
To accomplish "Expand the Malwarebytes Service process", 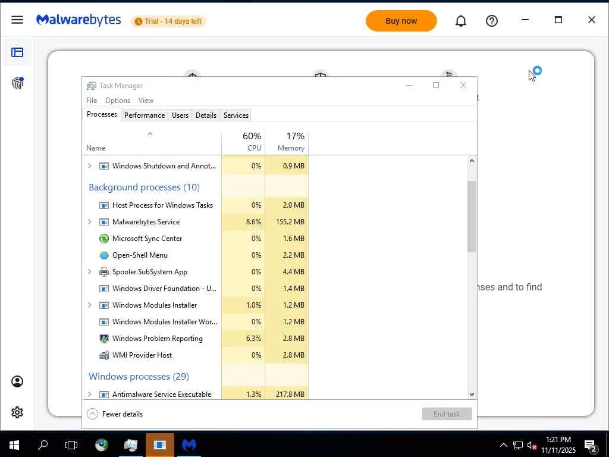I will pyautogui.click(x=90, y=221).
